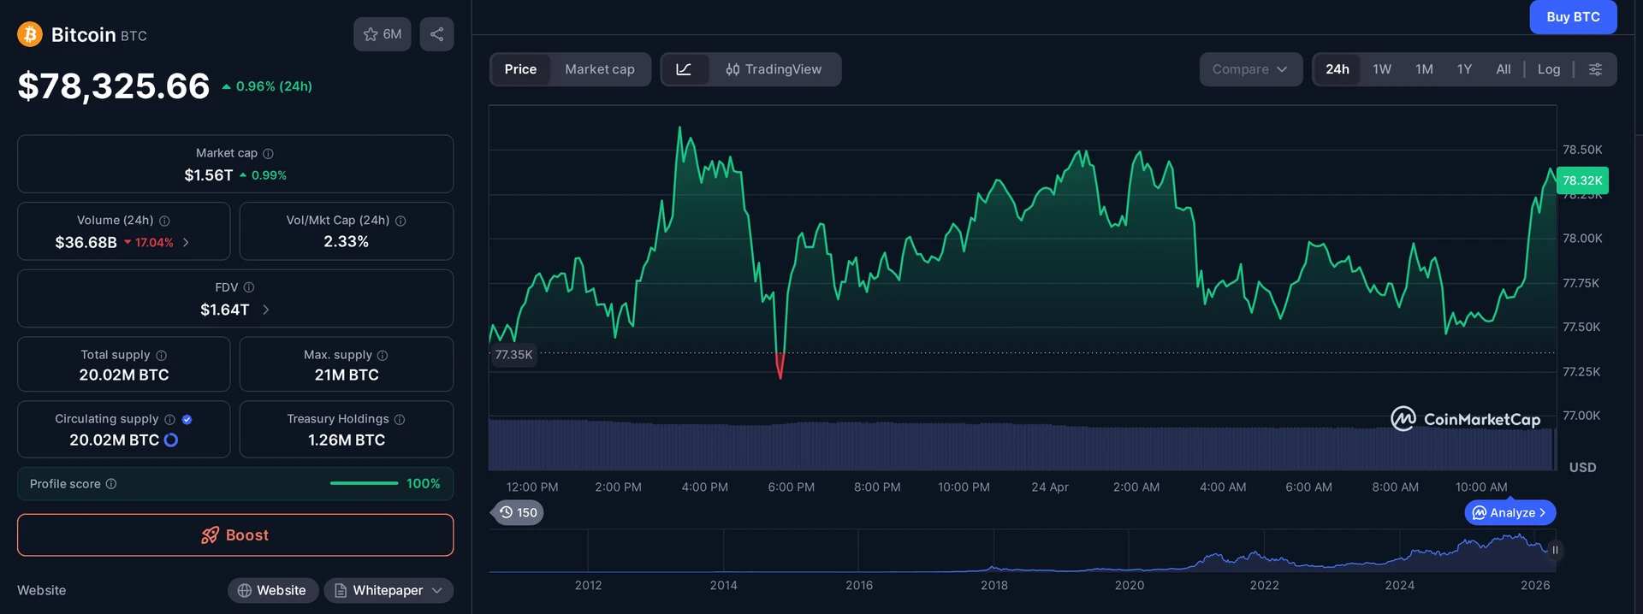Click the 24 Apr time axis label
Screen dimensions: 1643x614
1050,487
